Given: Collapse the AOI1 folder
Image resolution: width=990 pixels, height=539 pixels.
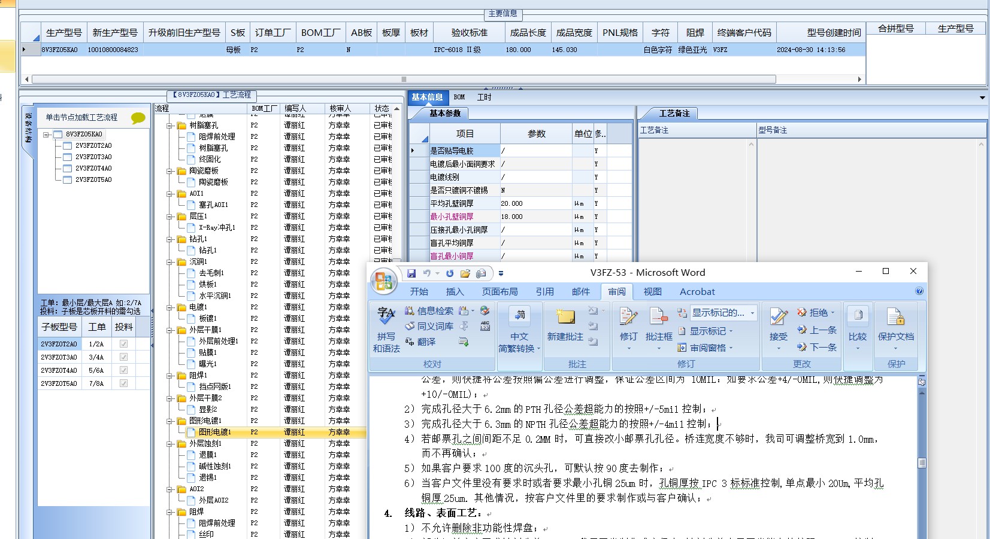Looking at the screenshot, I should pos(169,194).
